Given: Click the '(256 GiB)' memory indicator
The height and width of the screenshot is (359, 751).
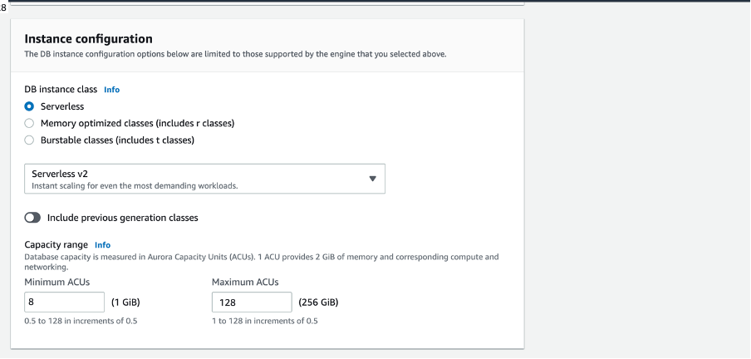Looking at the screenshot, I should click(317, 302).
